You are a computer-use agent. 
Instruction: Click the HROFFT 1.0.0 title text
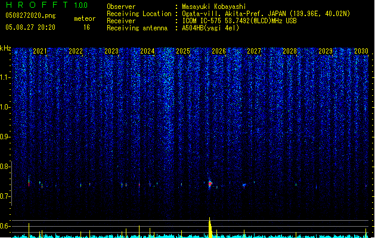coord(47,5)
